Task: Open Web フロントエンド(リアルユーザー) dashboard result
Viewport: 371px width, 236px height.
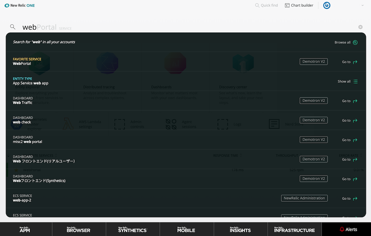Action: coord(186,159)
